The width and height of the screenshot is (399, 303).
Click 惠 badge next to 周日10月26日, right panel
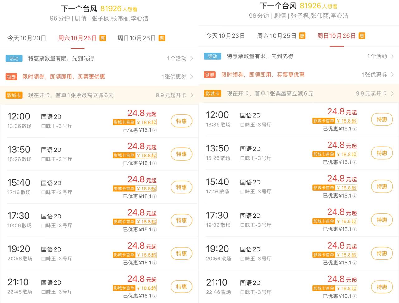tap(362, 36)
